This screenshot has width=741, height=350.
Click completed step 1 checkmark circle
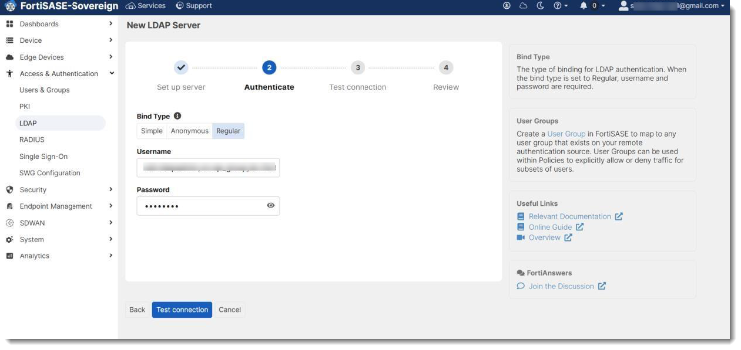tap(181, 67)
